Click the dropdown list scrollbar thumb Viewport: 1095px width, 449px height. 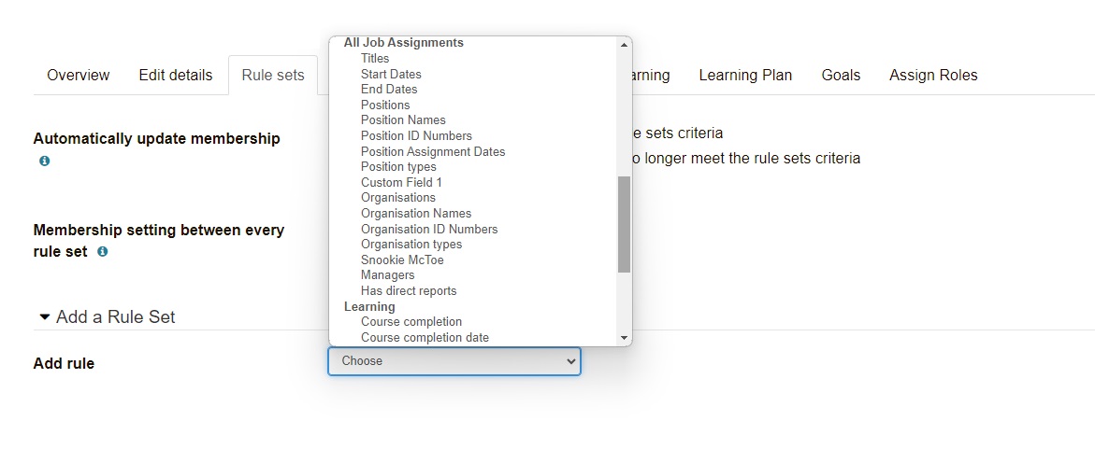pyautogui.click(x=624, y=224)
